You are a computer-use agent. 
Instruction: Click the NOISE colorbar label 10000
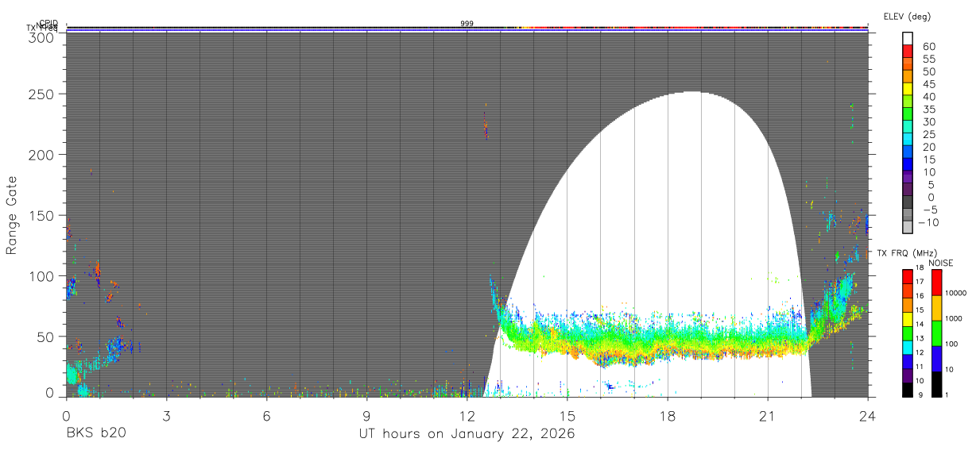point(957,293)
